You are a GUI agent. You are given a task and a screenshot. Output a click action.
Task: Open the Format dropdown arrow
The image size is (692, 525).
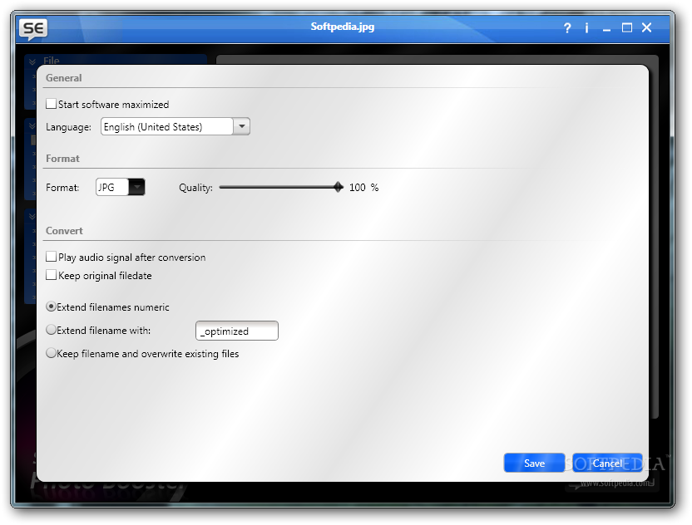(x=136, y=187)
